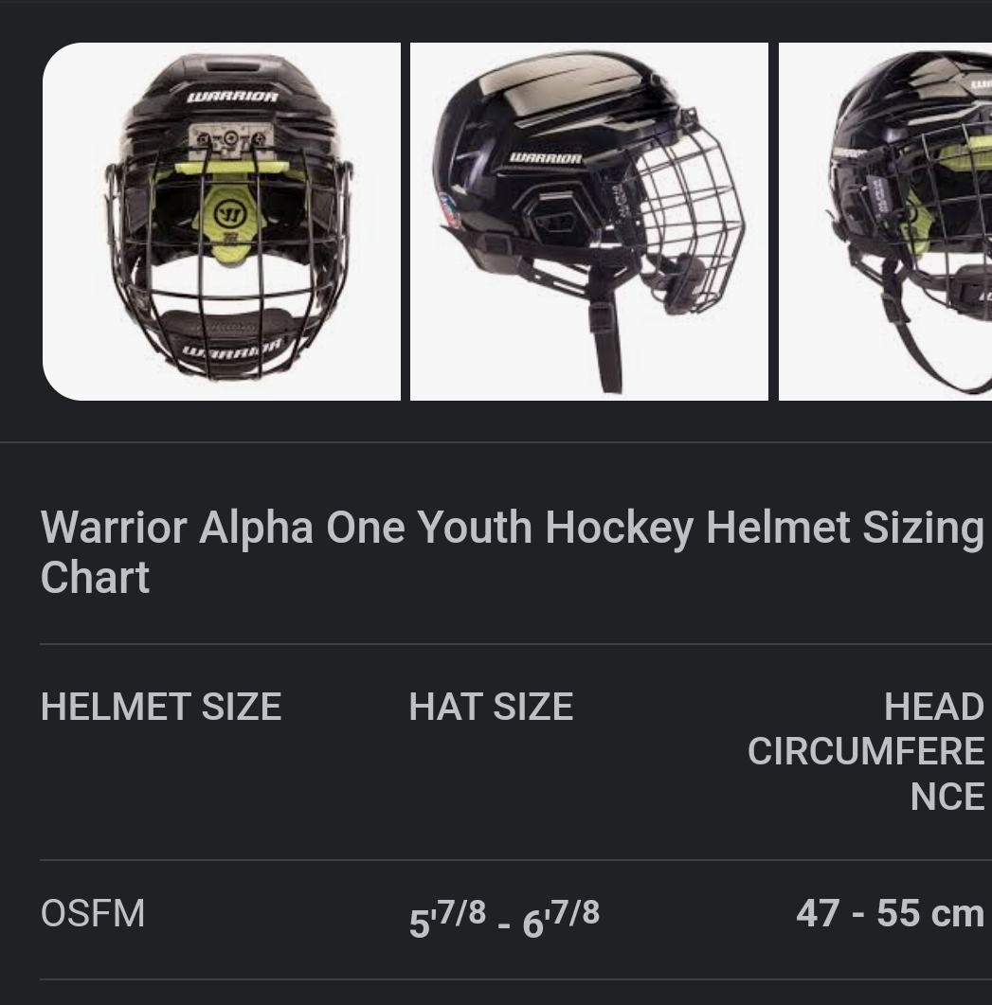The width and height of the screenshot is (992, 1005).
Task: Select the HAT SIZE column header
Action: coord(490,706)
